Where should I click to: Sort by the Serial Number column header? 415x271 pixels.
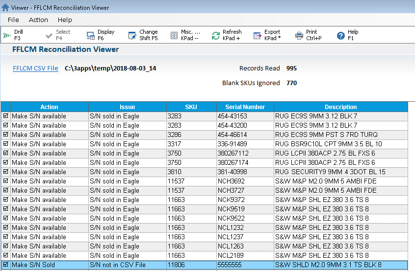[x=245, y=107]
